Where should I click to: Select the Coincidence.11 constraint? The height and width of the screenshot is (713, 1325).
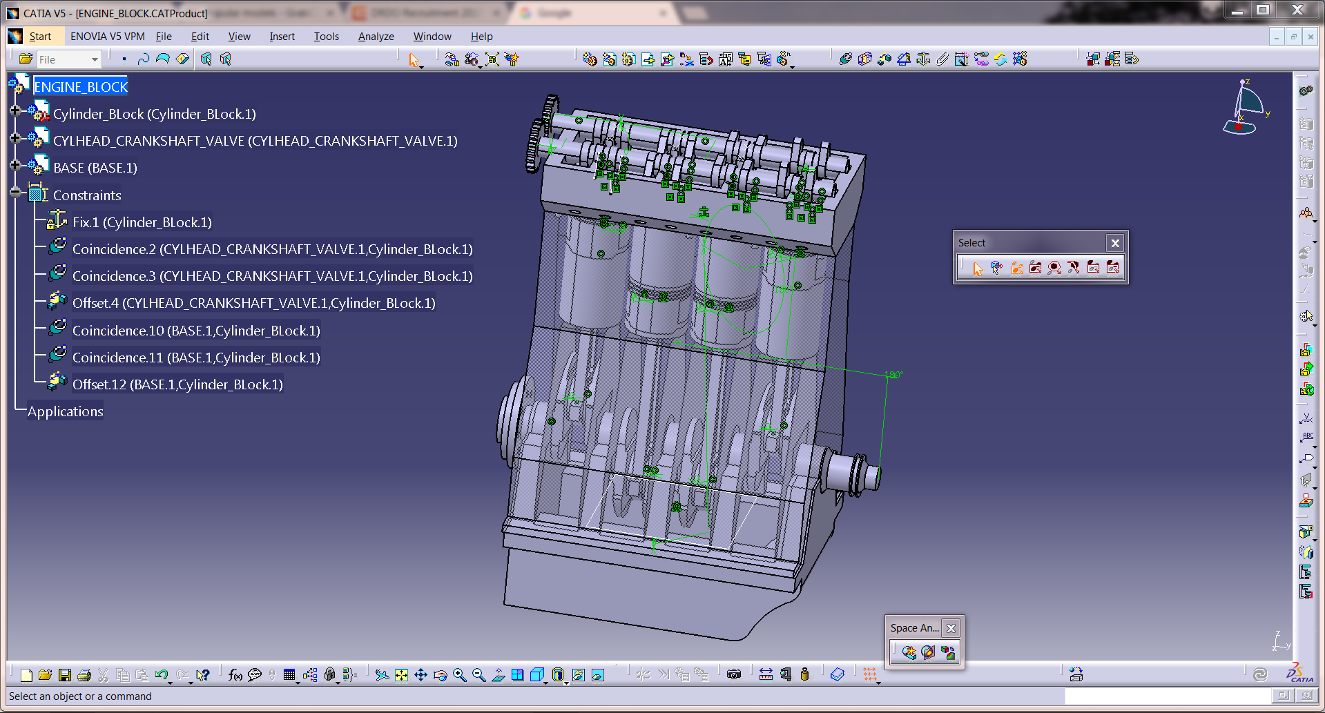[x=196, y=358]
